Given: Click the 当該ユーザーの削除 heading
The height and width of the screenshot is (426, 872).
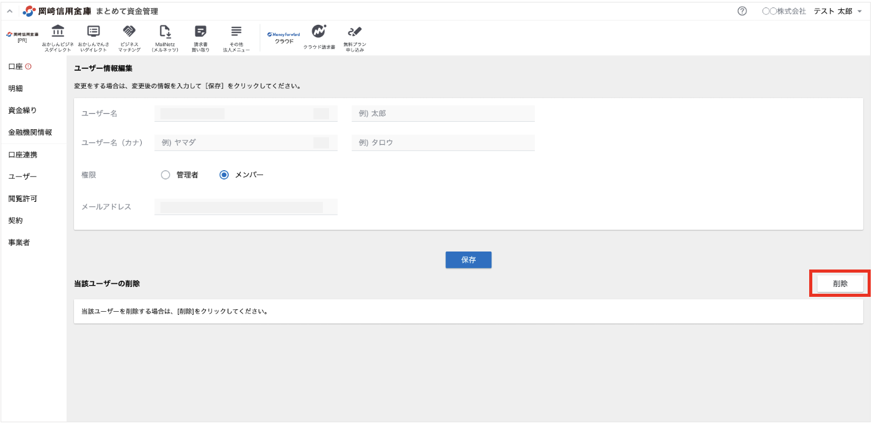Looking at the screenshot, I should pyautogui.click(x=107, y=283).
